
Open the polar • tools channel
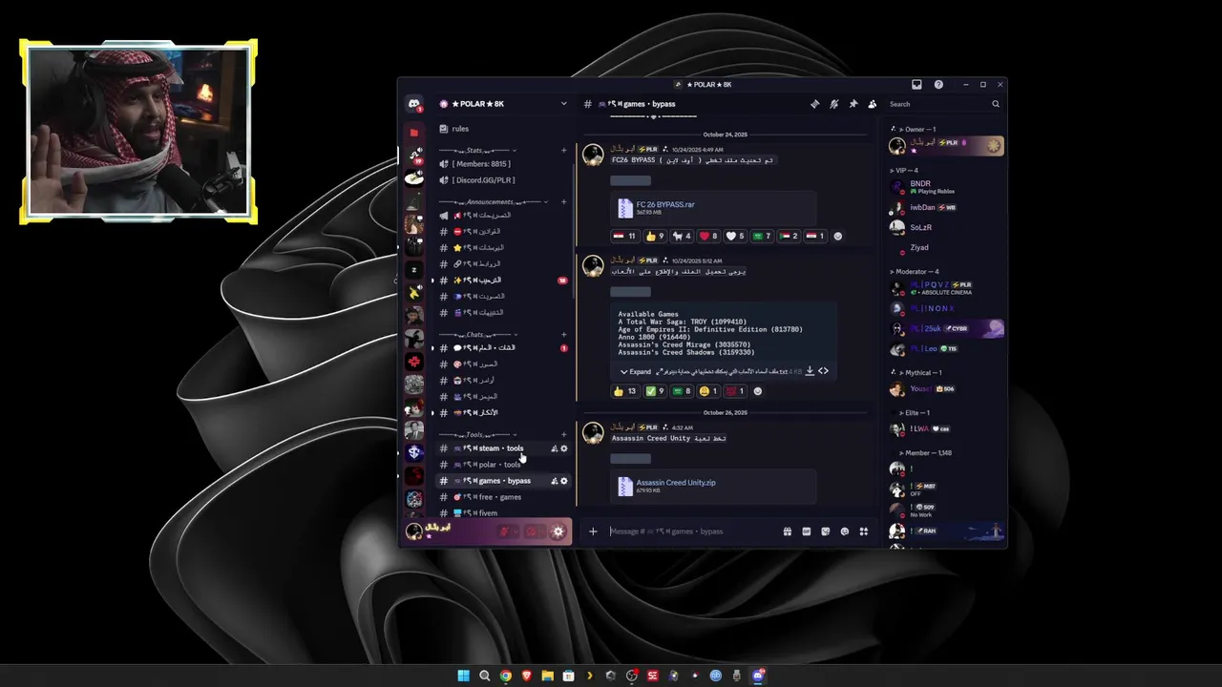point(503,465)
